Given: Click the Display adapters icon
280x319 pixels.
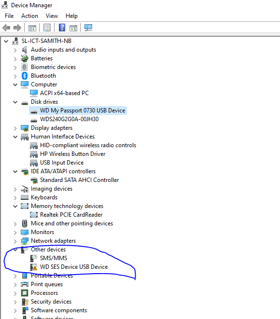Looking at the screenshot, I should pos(25,128).
